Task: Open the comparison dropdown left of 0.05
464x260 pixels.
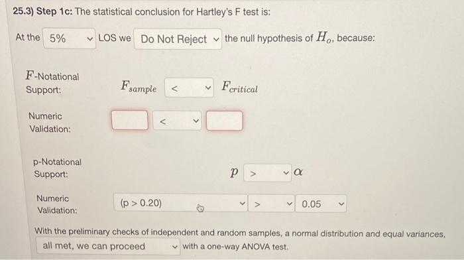Action: pyautogui.click(x=271, y=204)
